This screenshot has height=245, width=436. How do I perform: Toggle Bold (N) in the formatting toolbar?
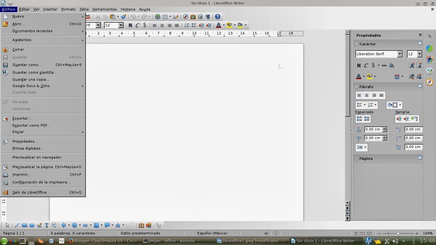(x=130, y=25)
